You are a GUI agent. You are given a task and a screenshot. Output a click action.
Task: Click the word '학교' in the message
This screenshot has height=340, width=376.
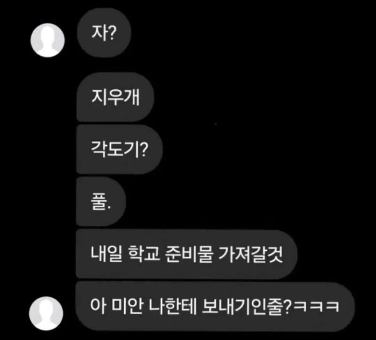click(144, 254)
